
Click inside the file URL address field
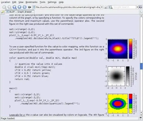pos(68,7)
